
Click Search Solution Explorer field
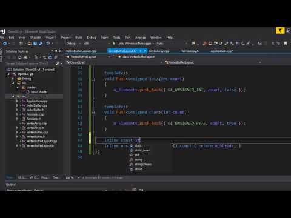[x=30, y=64]
